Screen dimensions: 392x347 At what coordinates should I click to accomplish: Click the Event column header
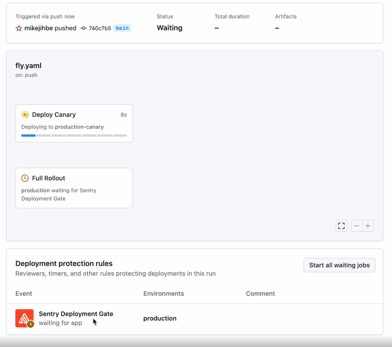click(x=24, y=294)
